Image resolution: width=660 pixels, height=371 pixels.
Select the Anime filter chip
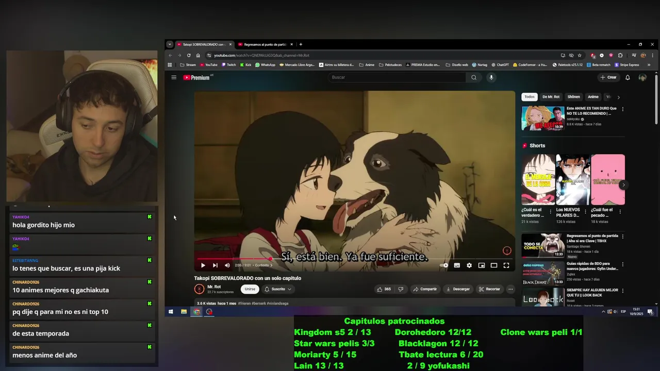(x=593, y=97)
